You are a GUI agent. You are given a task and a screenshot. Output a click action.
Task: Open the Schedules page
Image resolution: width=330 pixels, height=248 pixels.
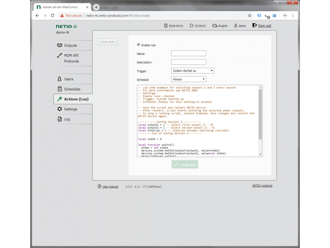tap(73, 89)
